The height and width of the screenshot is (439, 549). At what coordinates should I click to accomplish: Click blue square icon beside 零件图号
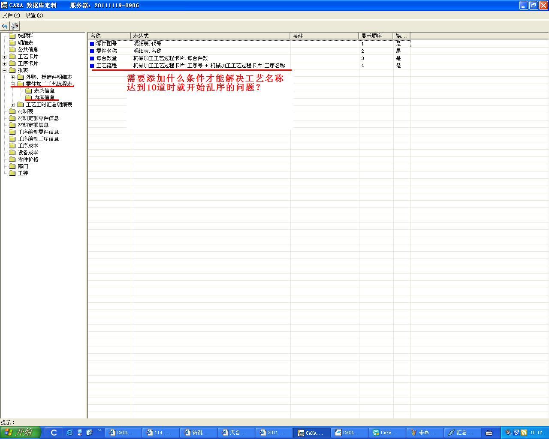pos(92,44)
